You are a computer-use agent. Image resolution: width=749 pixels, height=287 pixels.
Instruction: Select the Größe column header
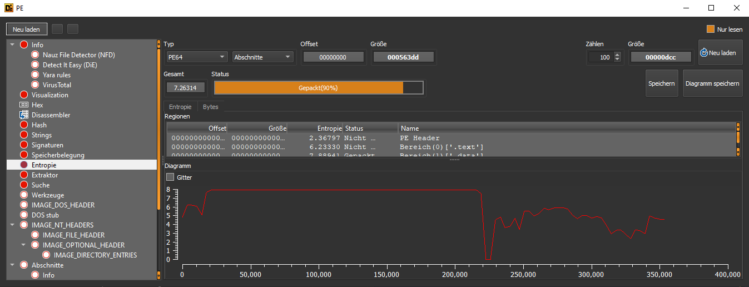[257, 128]
